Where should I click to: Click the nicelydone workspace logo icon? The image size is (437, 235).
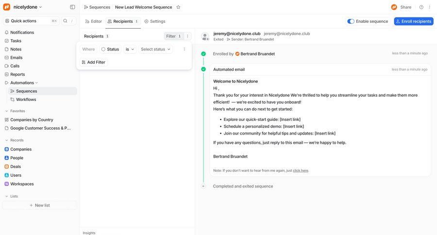7,7
